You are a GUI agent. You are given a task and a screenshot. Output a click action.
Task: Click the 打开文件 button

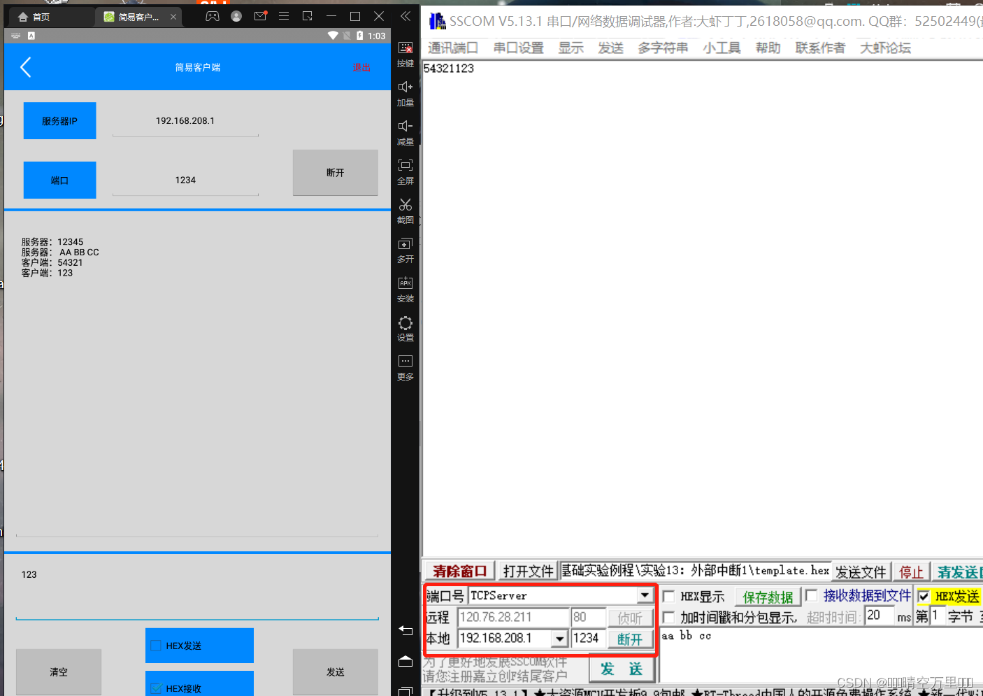tap(528, 571)
